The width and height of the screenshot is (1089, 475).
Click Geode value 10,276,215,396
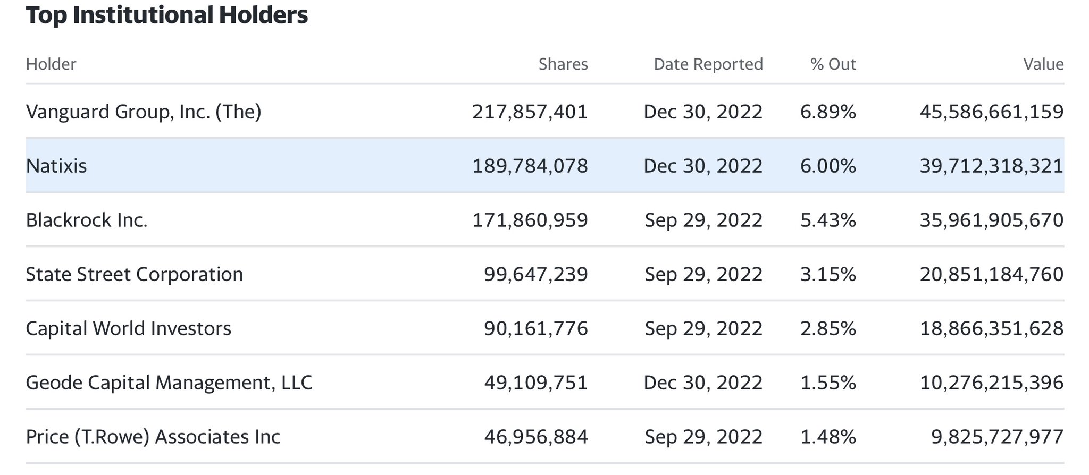[992, 383]
